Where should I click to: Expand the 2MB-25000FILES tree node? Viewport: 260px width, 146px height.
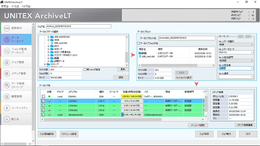pos(48,37)
